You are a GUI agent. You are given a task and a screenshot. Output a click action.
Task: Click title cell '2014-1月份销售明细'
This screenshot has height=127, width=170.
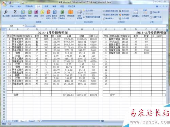(53, 33)
